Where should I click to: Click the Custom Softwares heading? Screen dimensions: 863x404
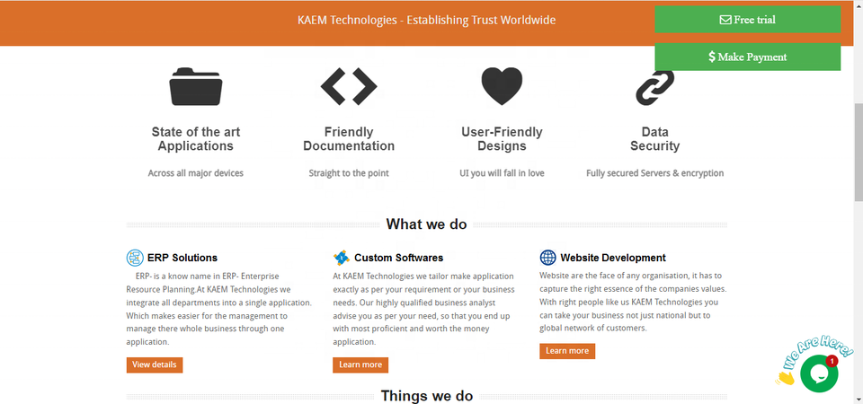(x=398, y=258)
